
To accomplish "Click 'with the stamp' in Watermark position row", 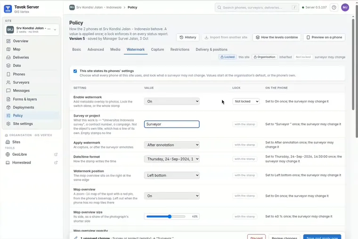I will coord(244,175).
